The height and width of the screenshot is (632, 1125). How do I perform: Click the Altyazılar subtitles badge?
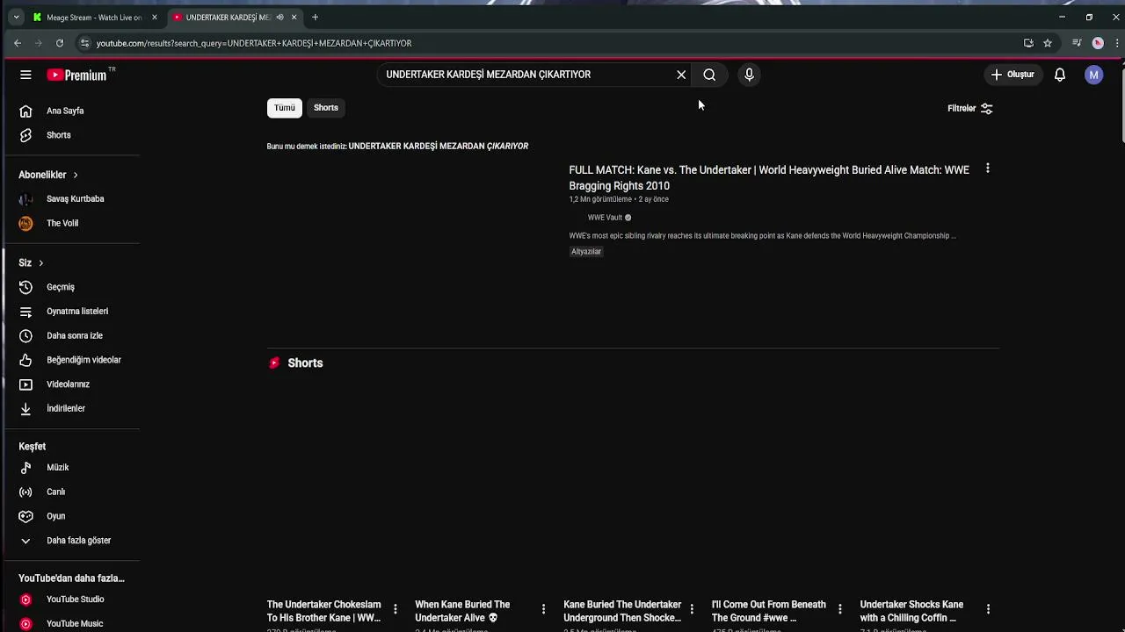click(x=586, y=251)
